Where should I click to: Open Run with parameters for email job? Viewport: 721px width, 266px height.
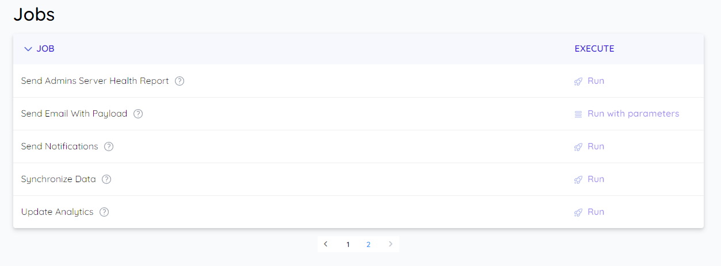pos(627,114)
